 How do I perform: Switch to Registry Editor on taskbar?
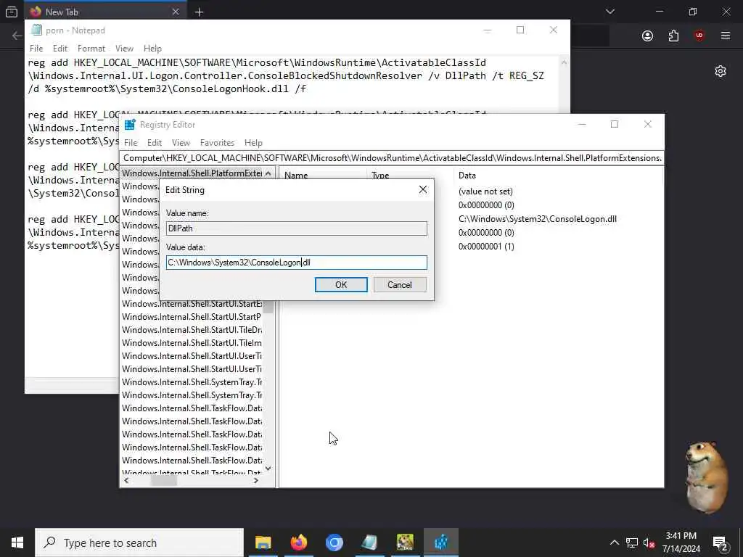440,542
